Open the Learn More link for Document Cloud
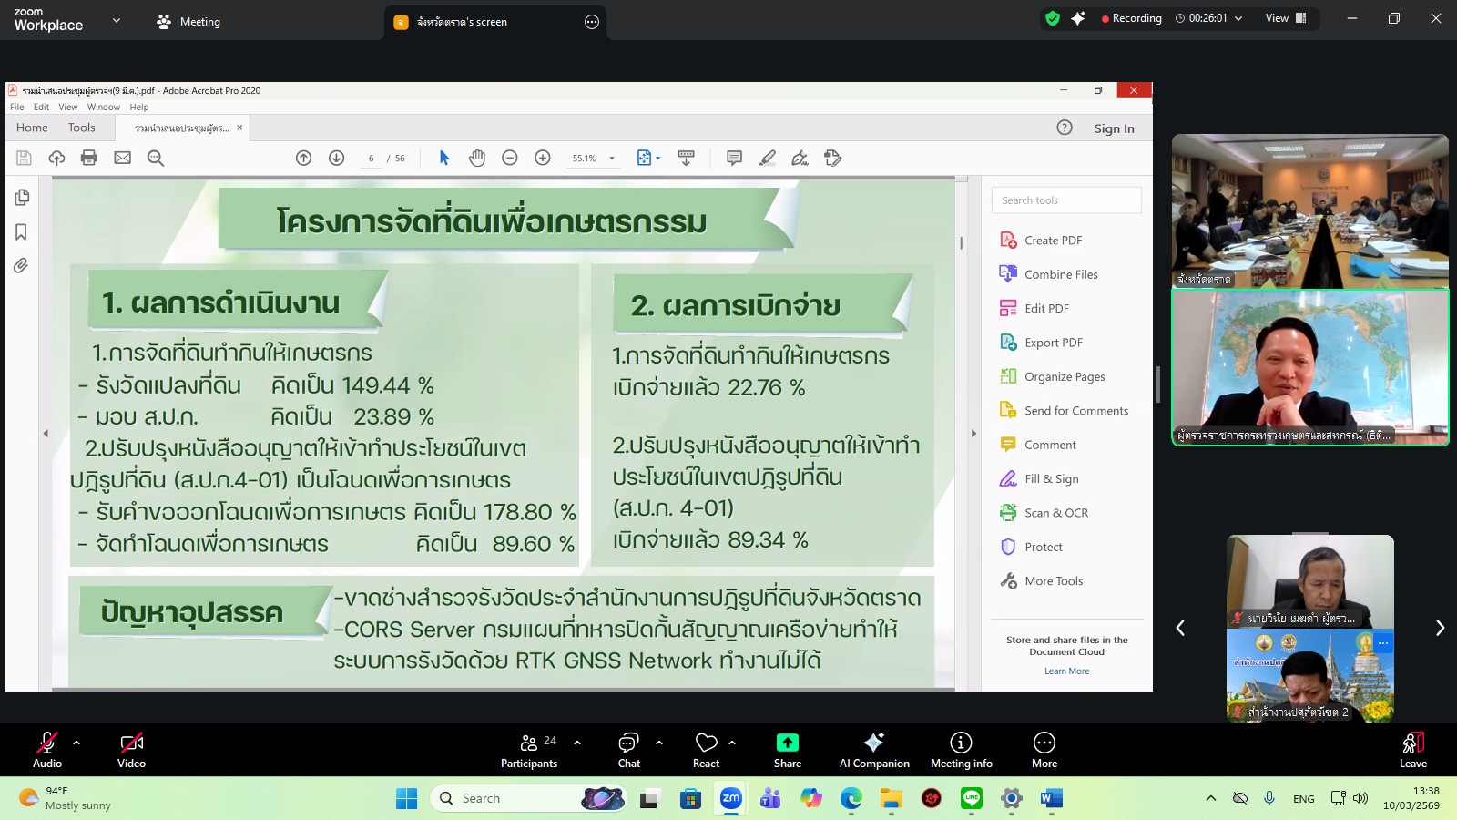 click(x=1067, y=671)
